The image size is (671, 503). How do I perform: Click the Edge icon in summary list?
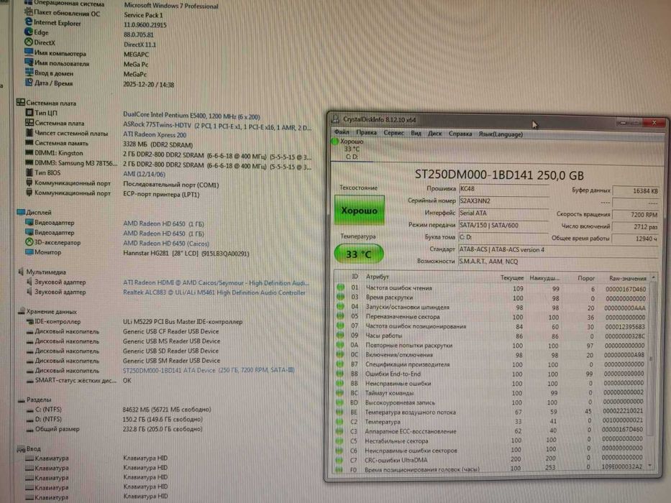pyautogui.click(x=28, y=32)
